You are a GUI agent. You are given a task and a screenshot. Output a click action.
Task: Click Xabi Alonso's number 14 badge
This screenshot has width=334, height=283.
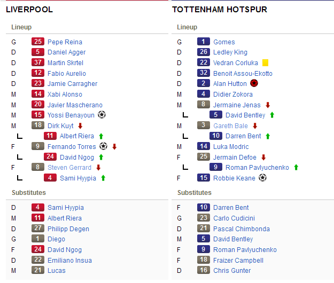coord(38,94)
